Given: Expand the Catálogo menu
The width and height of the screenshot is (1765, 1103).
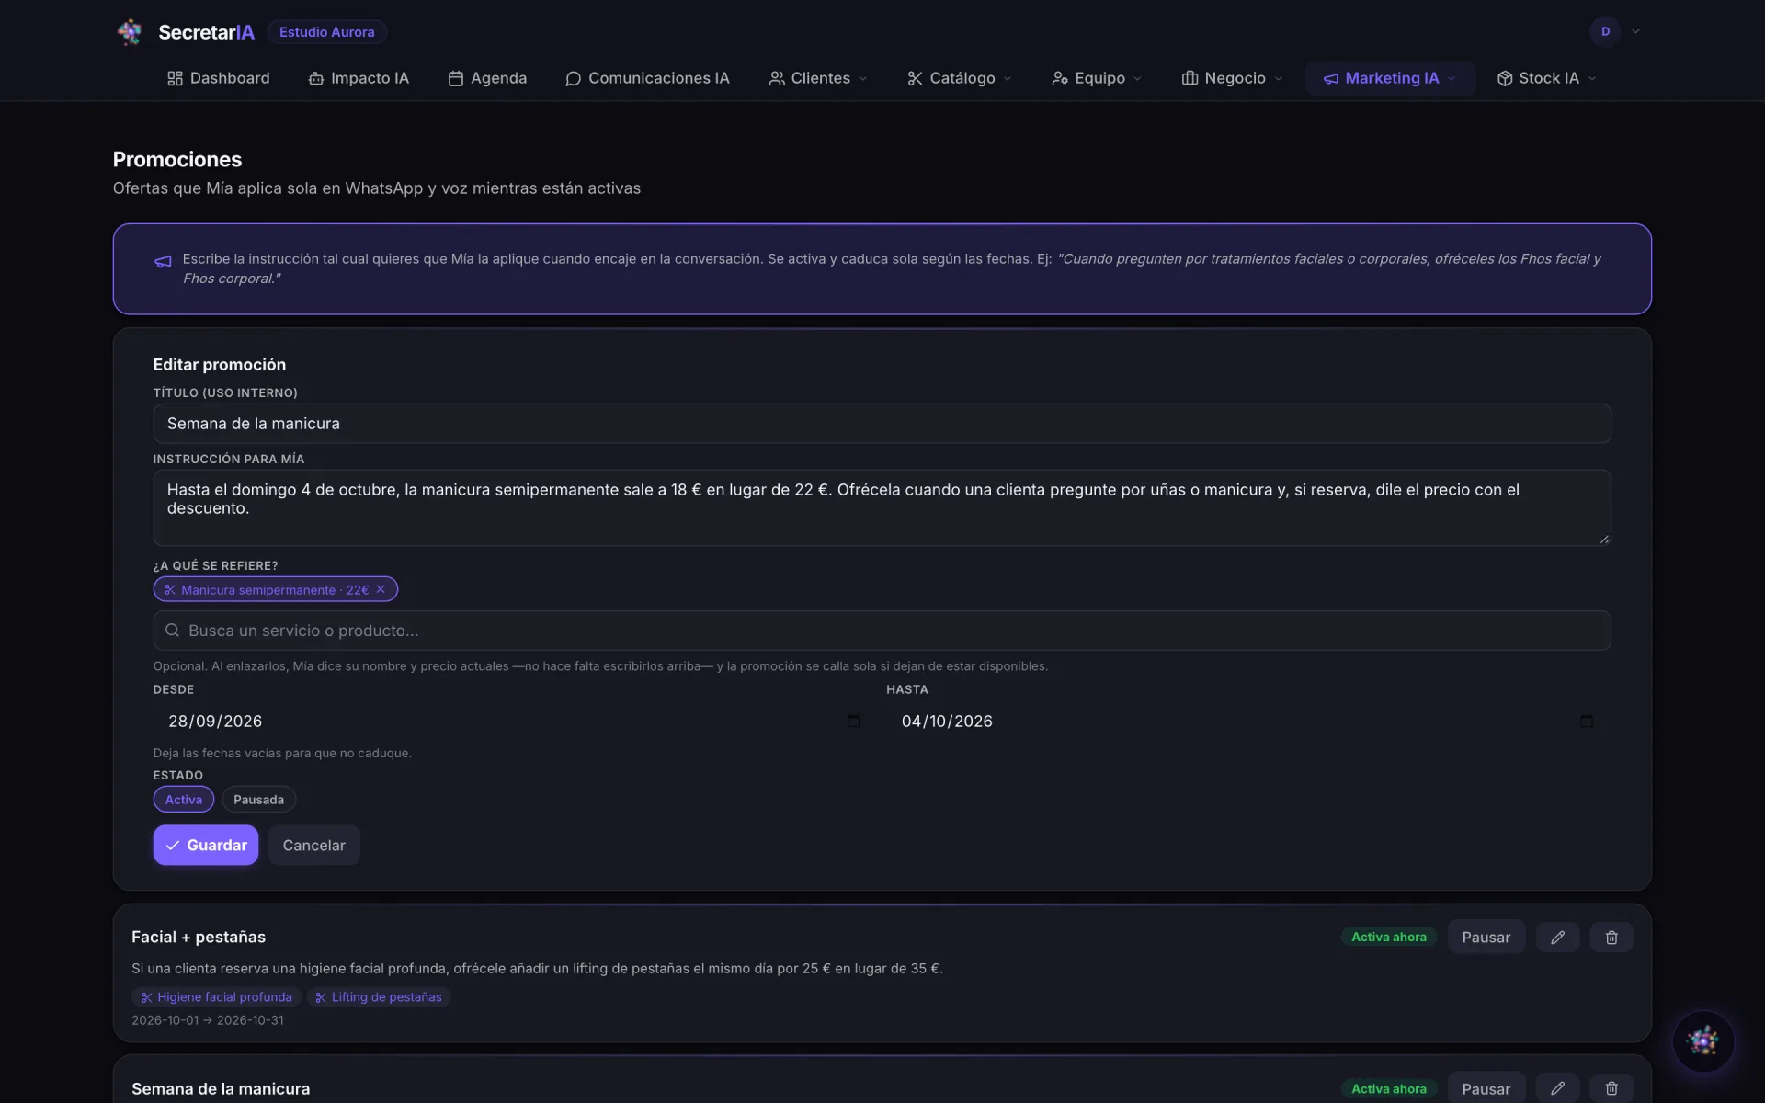Looking at the screenshot, I should [960, 79].
